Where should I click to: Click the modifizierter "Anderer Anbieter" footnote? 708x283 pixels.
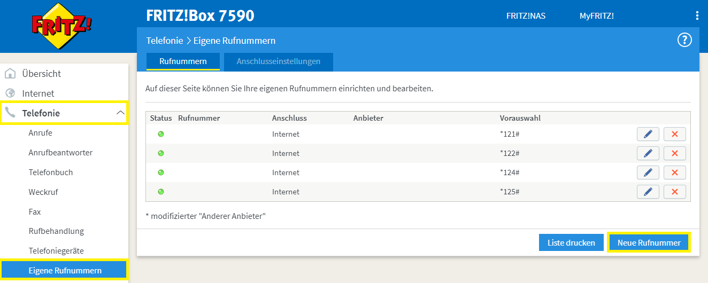[x=205, y=216]
